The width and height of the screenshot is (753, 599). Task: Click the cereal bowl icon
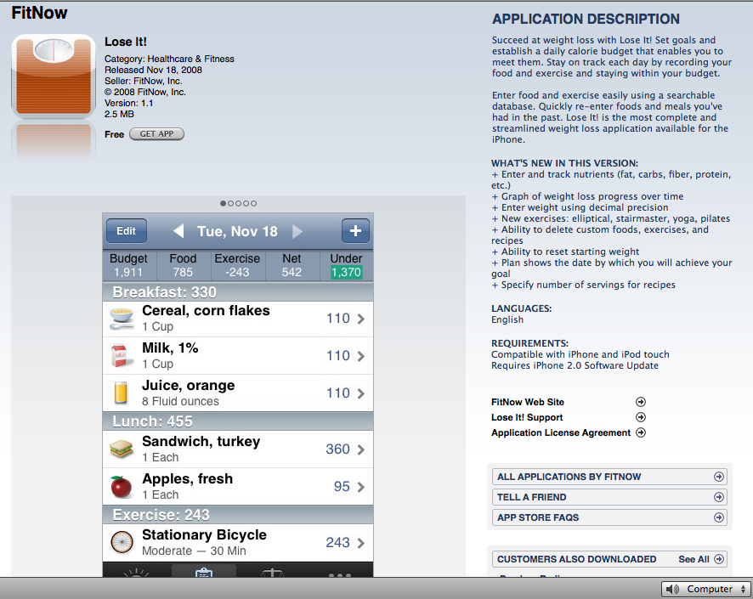[122, 319]
